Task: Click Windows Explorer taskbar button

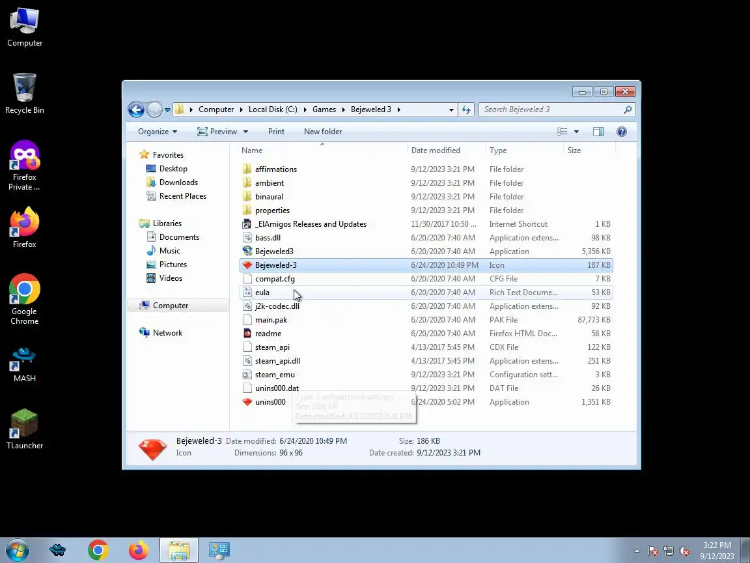Action: pos(179,550)
